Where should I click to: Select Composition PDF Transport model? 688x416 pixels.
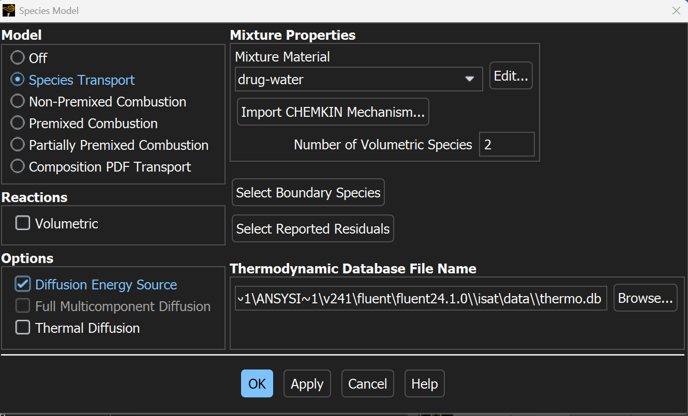tap(18, 166)
